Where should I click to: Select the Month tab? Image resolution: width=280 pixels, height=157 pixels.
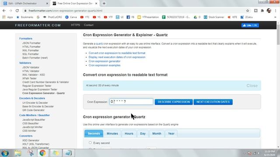(157, 133)
